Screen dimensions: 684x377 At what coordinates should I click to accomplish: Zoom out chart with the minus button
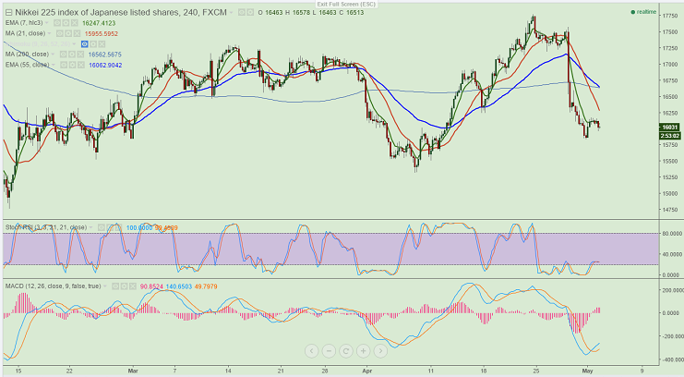coord(329,350)
